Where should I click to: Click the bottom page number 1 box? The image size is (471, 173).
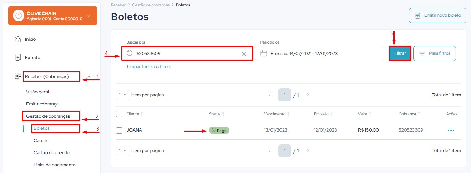(285, 151)
